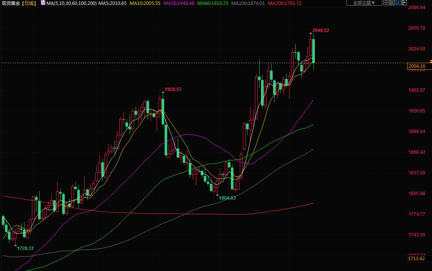Screen dimensions: 432x271
Task: Click the crosshair cursor icon
Action: (386, 3)
